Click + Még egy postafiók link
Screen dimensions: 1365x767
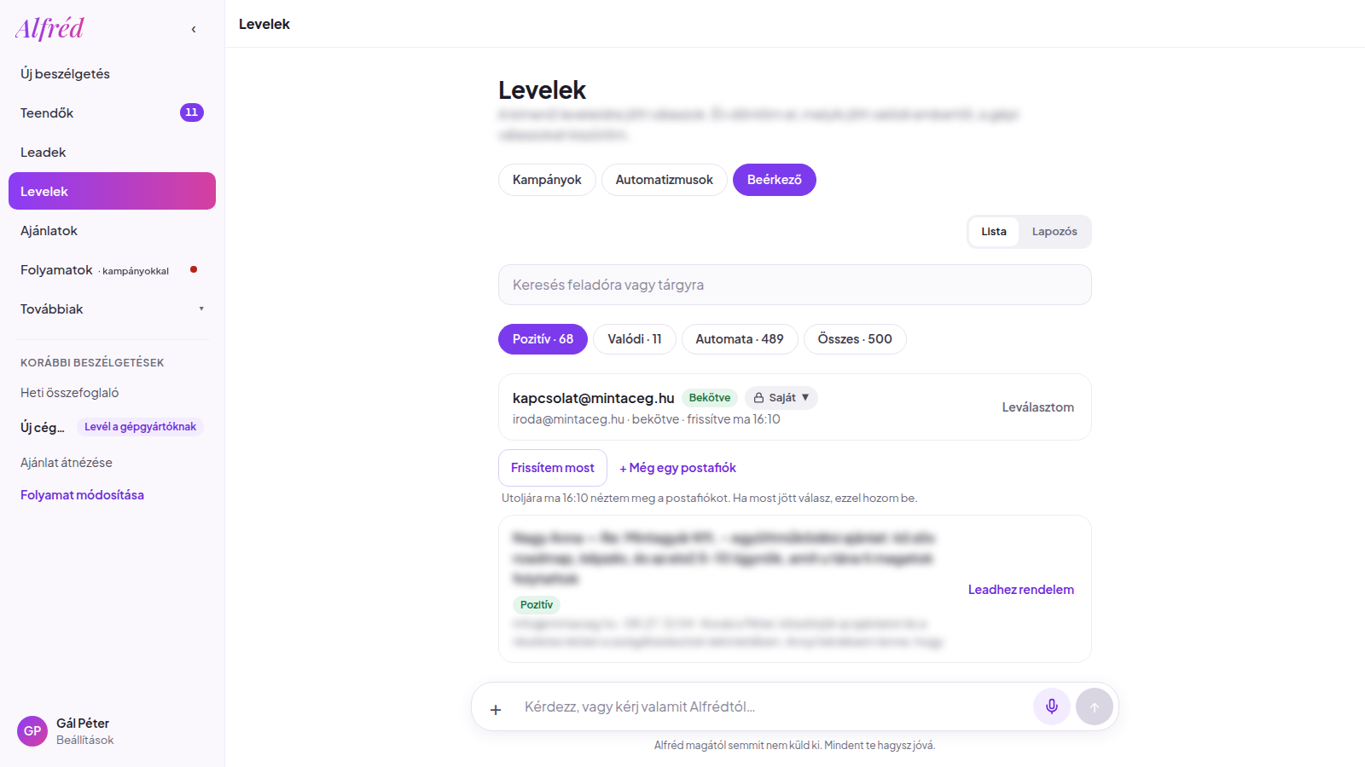pyautogui.click(x=677, y=468)
